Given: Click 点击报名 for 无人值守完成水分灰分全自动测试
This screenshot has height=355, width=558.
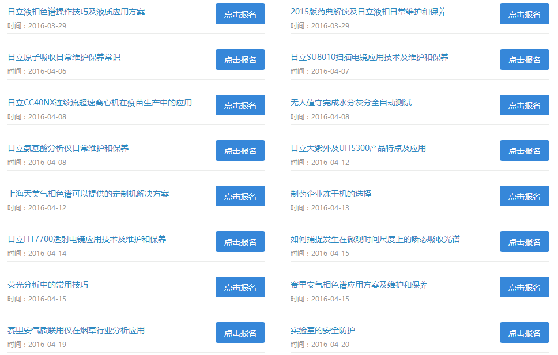Looking at the screenshot, I should (x=524, y=105).
